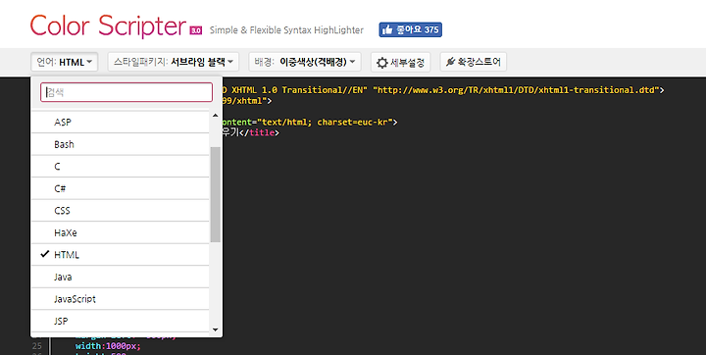Choose Java language option

(121, 277)
